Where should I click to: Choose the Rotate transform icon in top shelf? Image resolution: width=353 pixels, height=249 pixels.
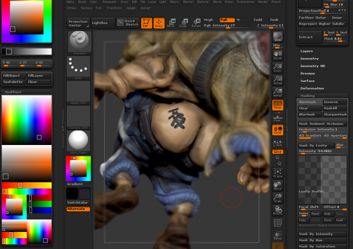click(x=196, y=23)
